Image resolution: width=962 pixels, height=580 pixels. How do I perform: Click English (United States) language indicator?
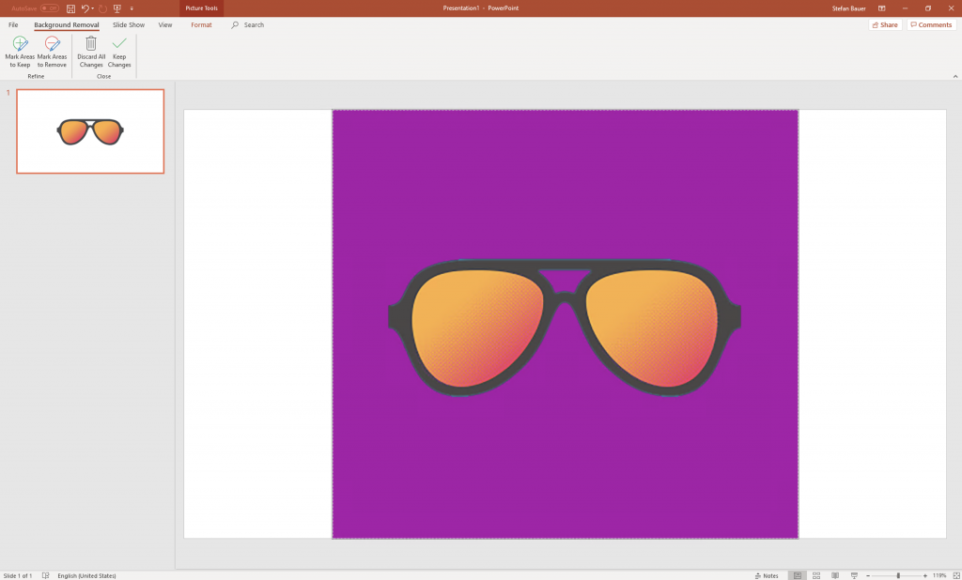[86, 575]
